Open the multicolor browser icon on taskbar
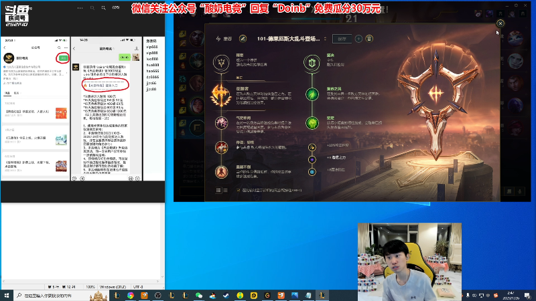536x301 pixels. point(131,296)
